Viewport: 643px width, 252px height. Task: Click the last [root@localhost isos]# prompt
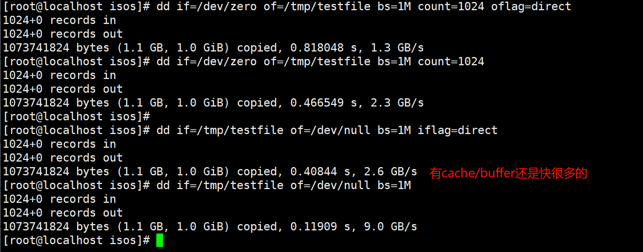[77, 240]
